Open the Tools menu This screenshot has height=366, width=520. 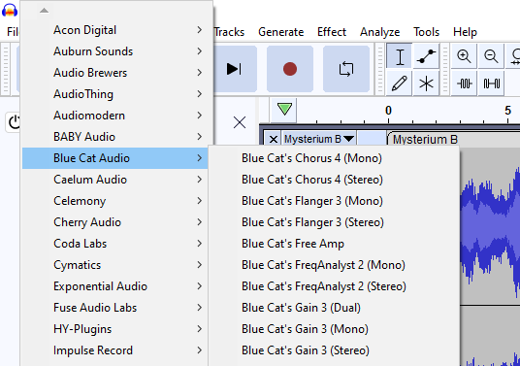pos(426,32)
